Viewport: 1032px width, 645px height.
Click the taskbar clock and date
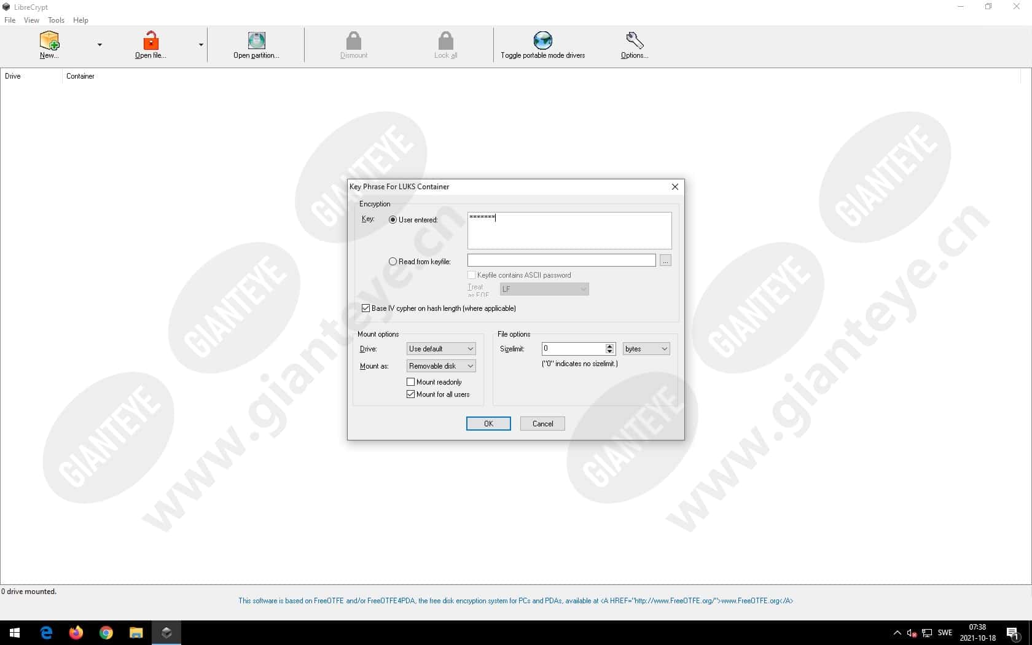tap(978, 633)
